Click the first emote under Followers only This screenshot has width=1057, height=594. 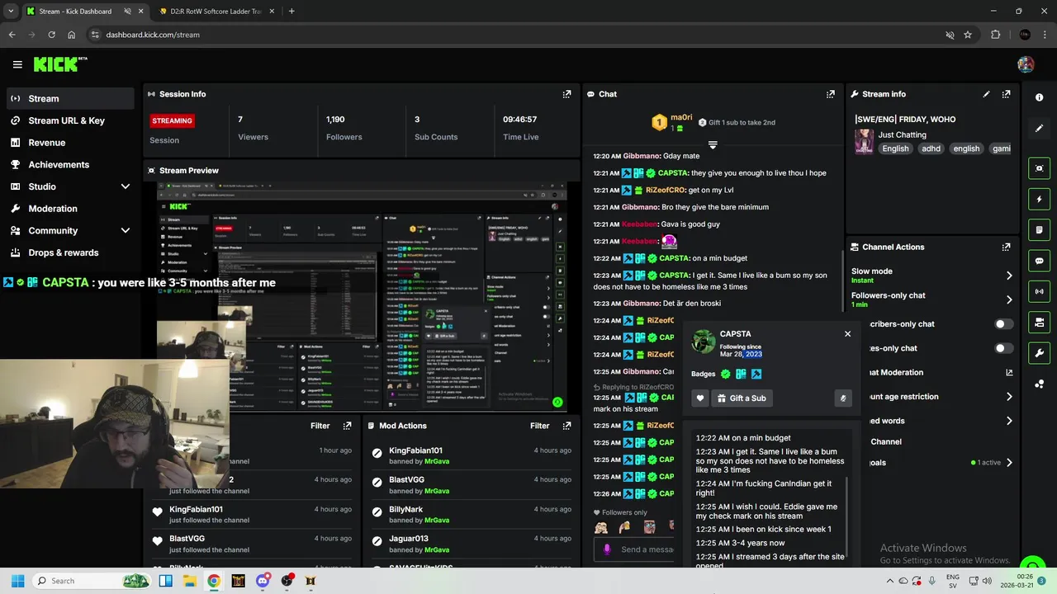coord(601,527)
